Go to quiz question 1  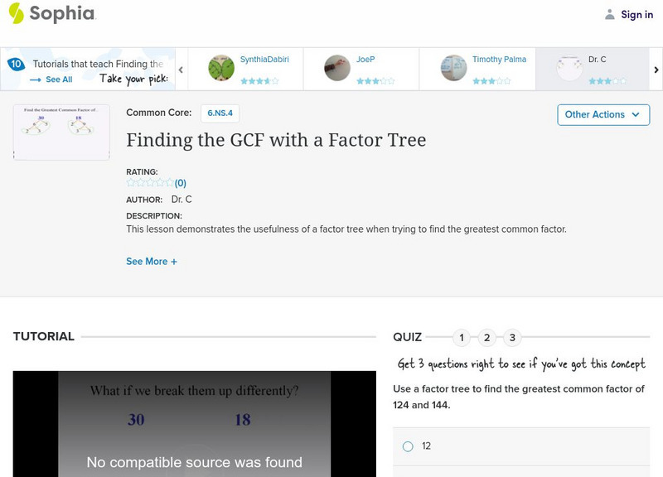pyautogui.click(x=462, y=337)
